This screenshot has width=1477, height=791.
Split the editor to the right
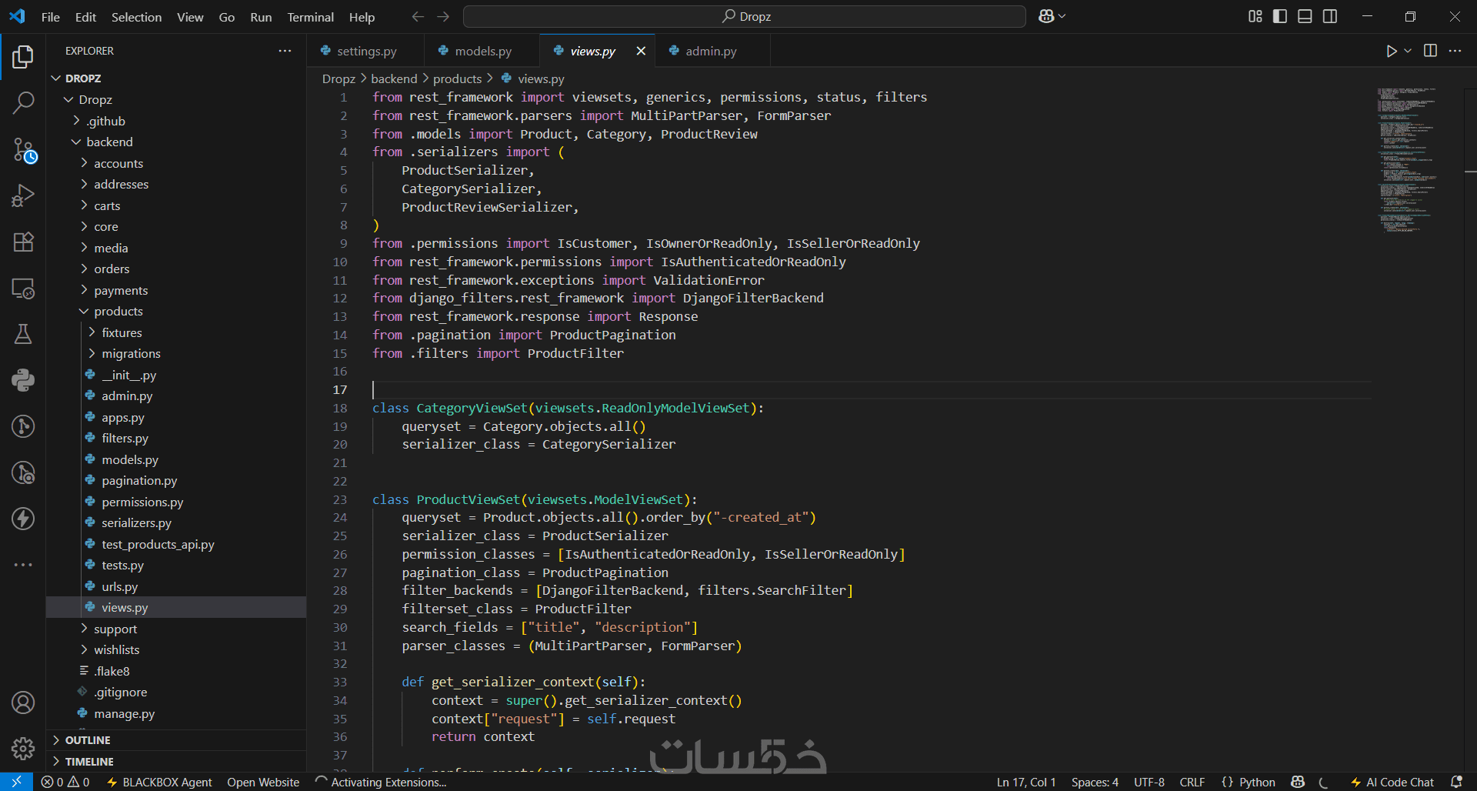[x=1430, y=51]
